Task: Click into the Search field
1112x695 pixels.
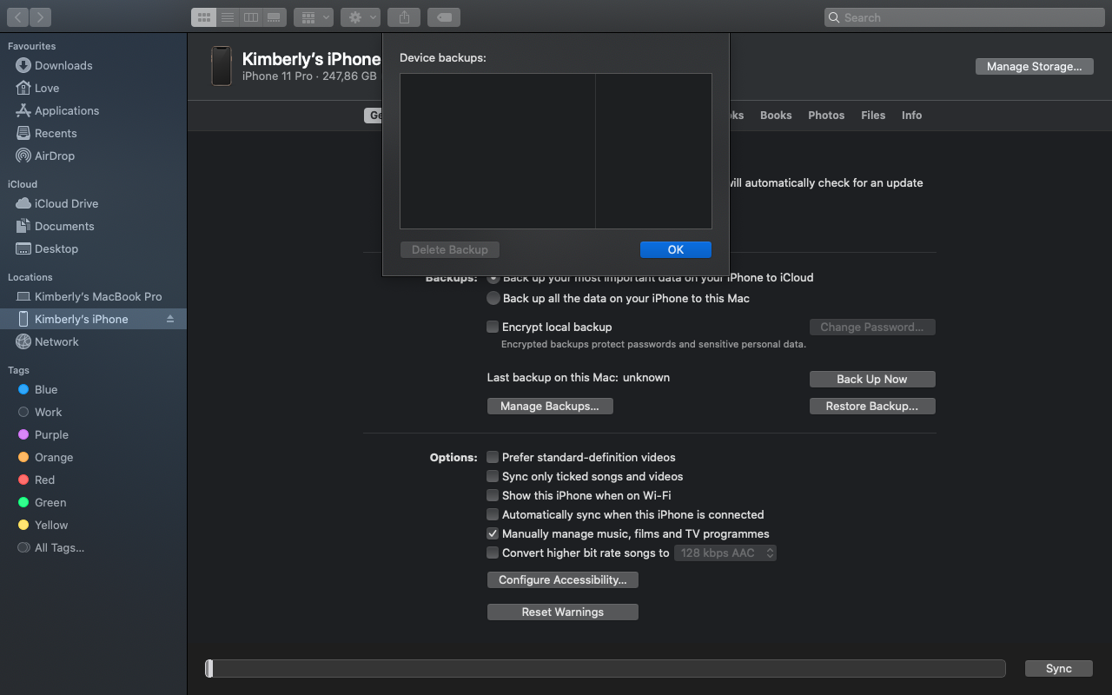Action: click(964, 17)
